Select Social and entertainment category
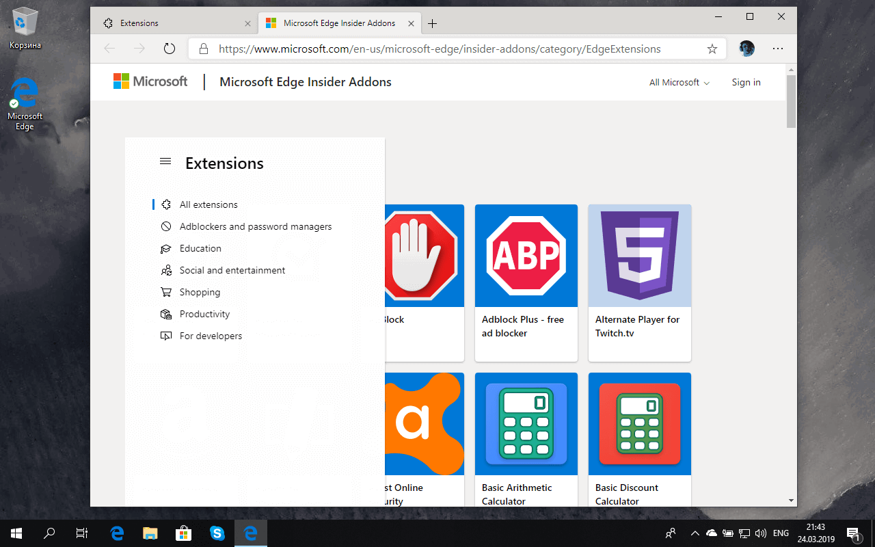The image size is (875, 547). tap(232, 270)
